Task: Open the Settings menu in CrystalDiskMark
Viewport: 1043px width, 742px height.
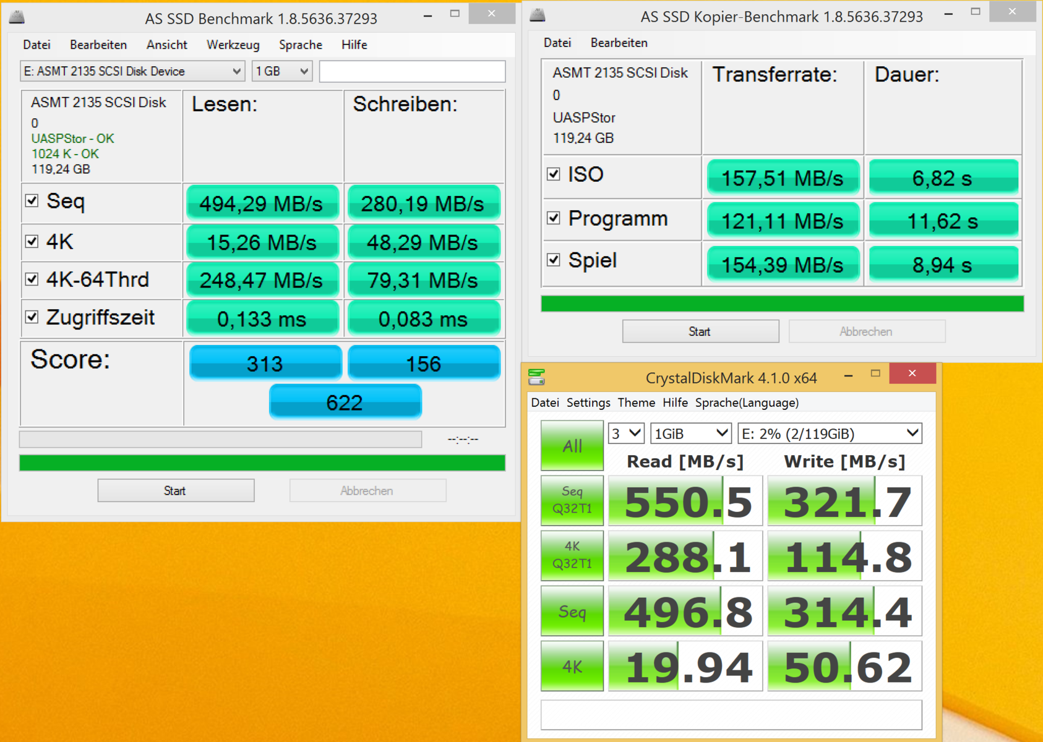Action: [588, 403]
